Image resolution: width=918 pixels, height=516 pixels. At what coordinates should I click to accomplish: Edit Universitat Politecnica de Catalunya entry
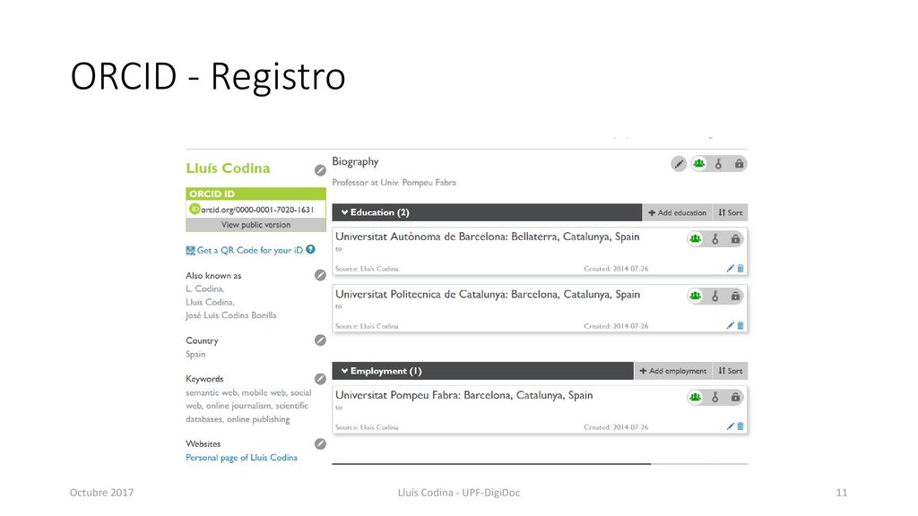click(x=730, y=325)
